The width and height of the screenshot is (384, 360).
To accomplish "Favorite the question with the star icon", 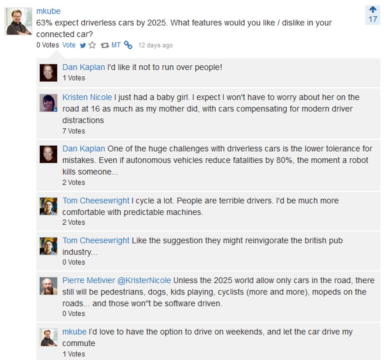I will (92, 45).
